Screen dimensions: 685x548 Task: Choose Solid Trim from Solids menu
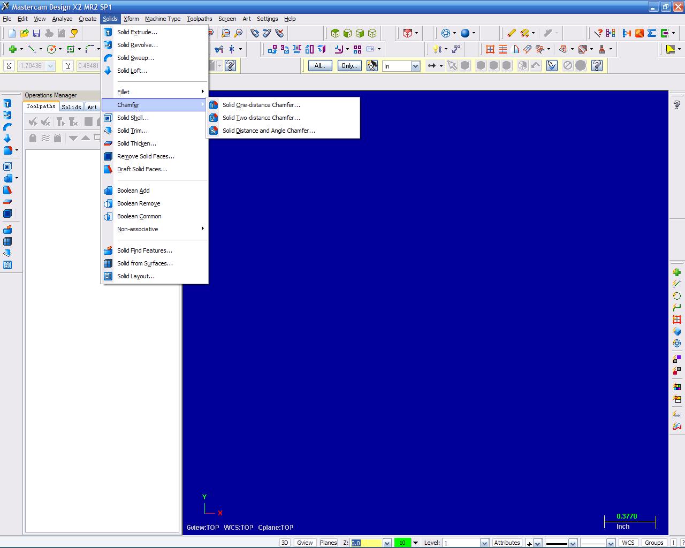point(154,131)
